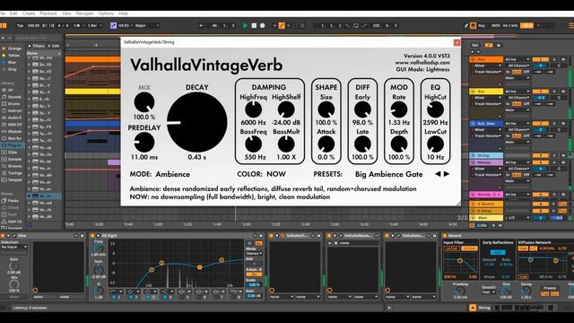Screen dimensions: 574x323
Task: Click the Tap tempo button
Action: tap(20, 26)
